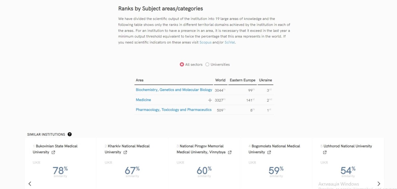Click the World column header
Image resolution: width=397 pixels, height=189 pixels.
tap(220, 80)
